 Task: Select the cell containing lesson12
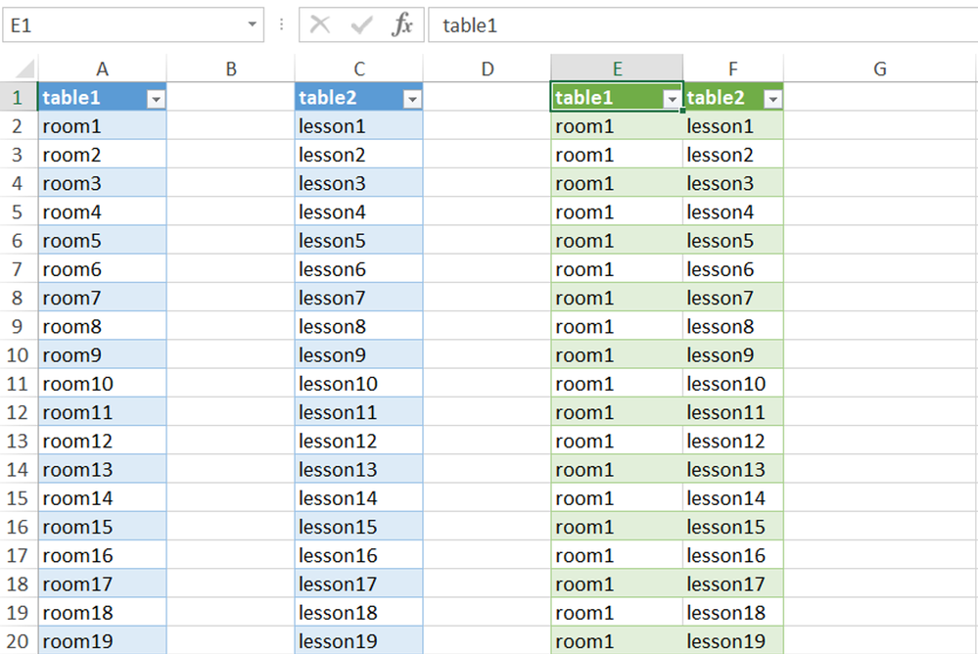click(x=358, y=441)
